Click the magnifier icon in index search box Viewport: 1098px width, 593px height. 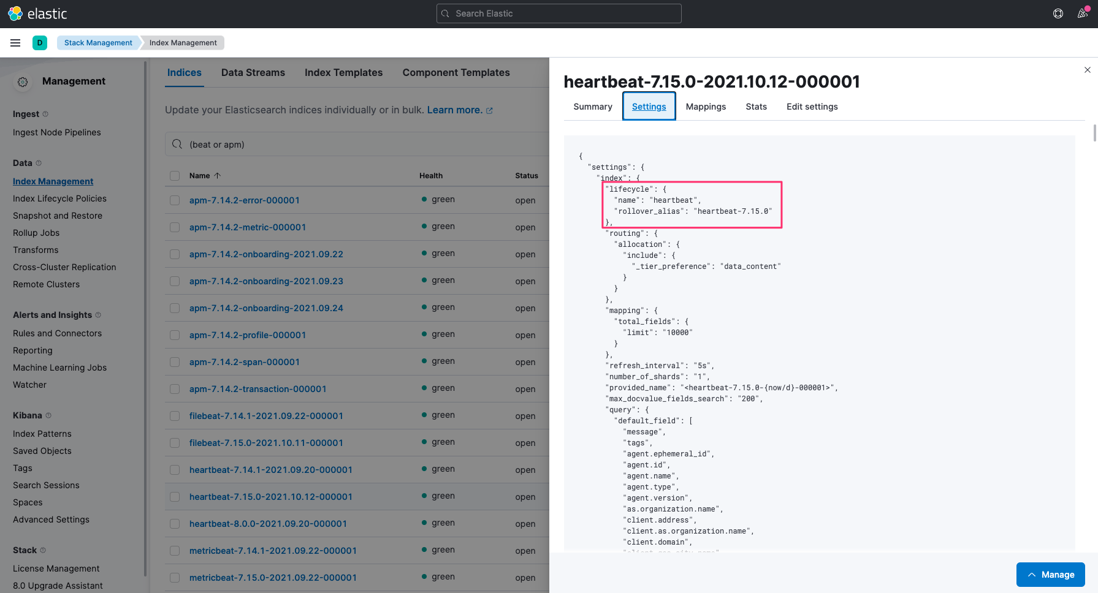[x=177, y=145]
